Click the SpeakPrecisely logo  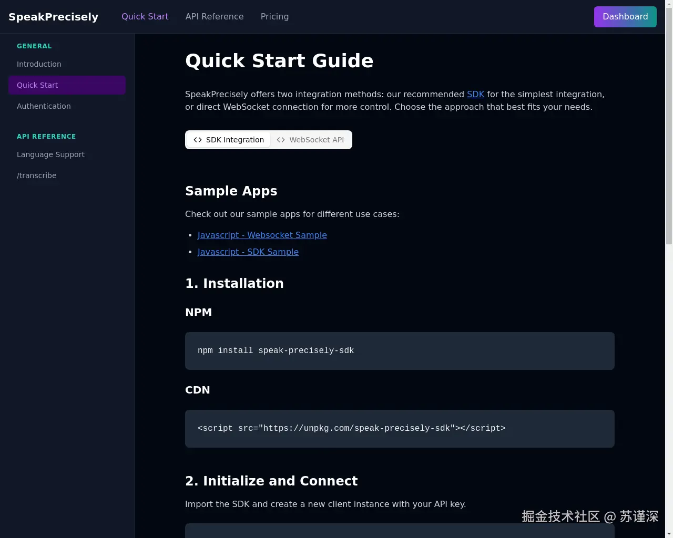[x=53, y=16]
